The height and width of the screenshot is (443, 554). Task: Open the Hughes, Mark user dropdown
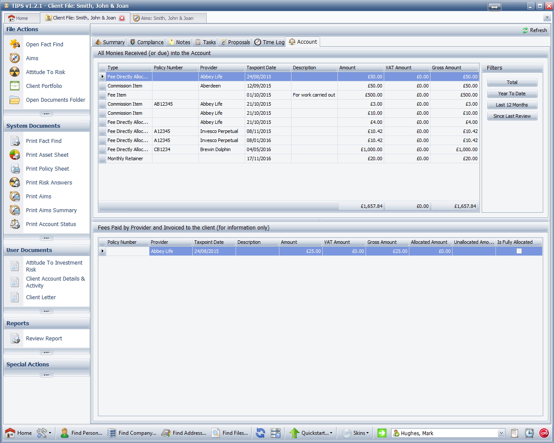501,433
